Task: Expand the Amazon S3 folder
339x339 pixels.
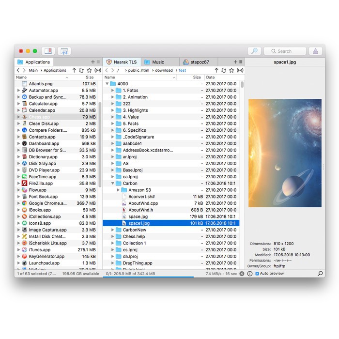Action: (x=119, y=190)
